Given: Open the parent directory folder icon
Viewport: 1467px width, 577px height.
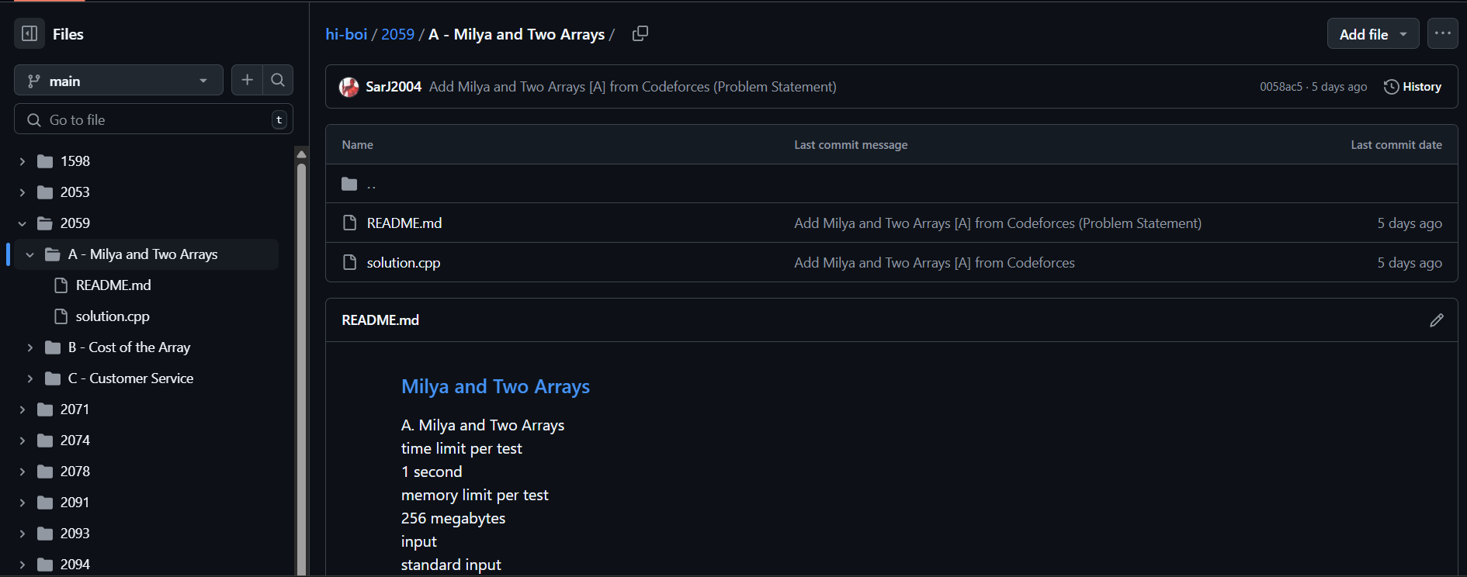Looking at the screenshot, I should point(349,184).
